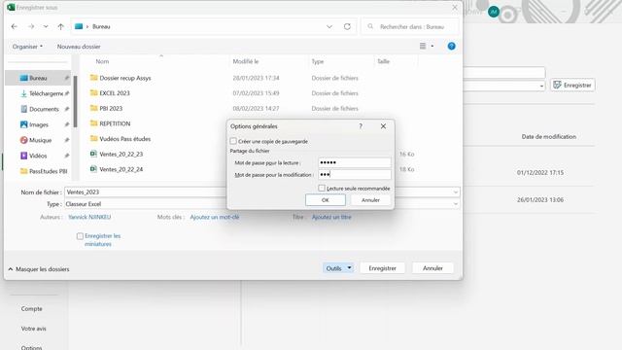Click Annuler in the save dialog
This screenshot has width=622, height=350.
432,268
